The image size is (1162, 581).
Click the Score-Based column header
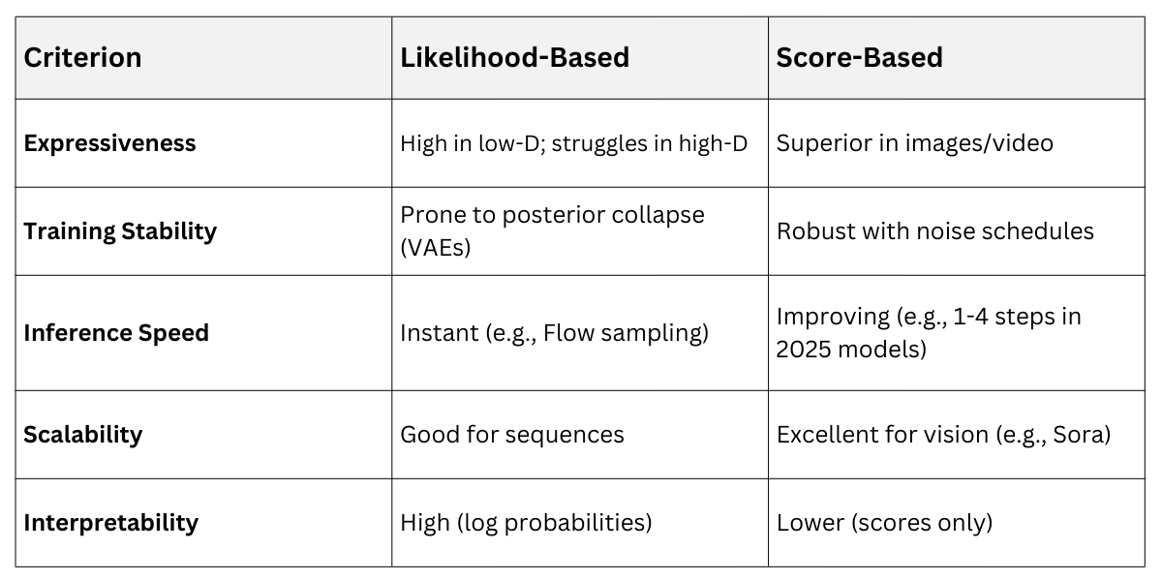pos(859,58)
